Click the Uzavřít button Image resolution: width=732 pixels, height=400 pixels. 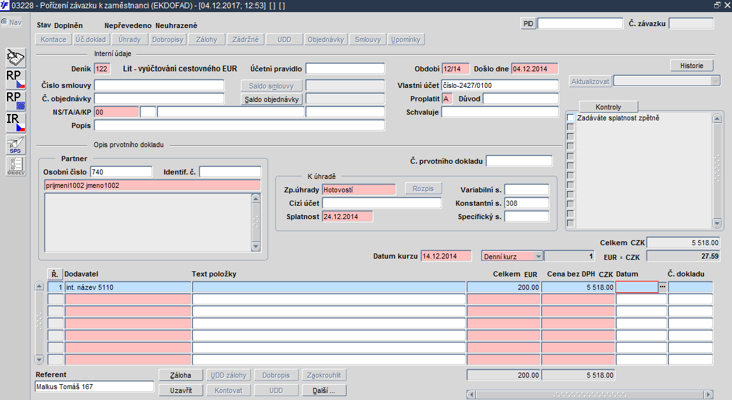(181, 390)
